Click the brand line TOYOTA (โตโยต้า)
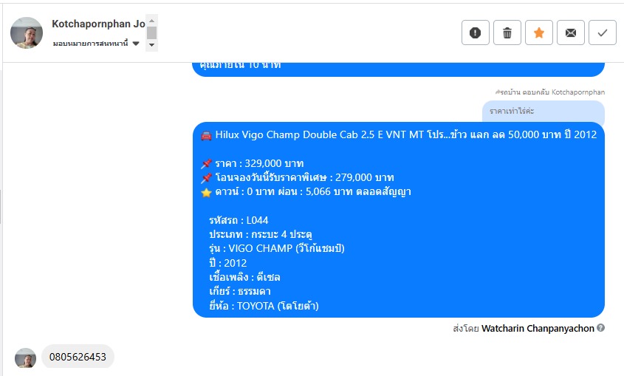The width and height of the screenshot is (624, 376). click(x=264, y=306)
